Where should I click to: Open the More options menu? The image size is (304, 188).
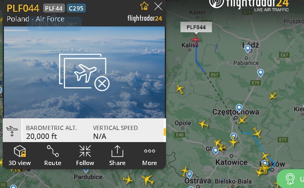click(150, 155)
